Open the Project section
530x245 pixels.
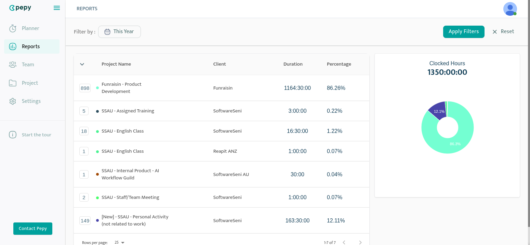(x=31, y=83)
